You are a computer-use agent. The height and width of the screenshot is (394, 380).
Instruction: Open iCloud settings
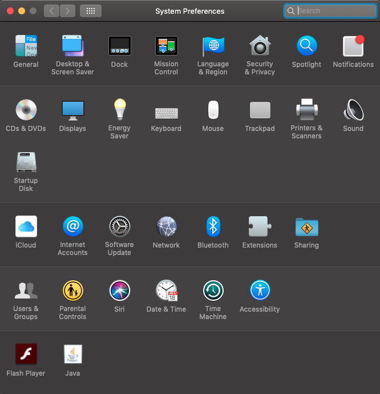(x=26, y=227)
